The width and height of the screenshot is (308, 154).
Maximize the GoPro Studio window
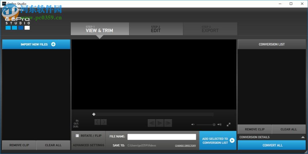tap(291, 4)
